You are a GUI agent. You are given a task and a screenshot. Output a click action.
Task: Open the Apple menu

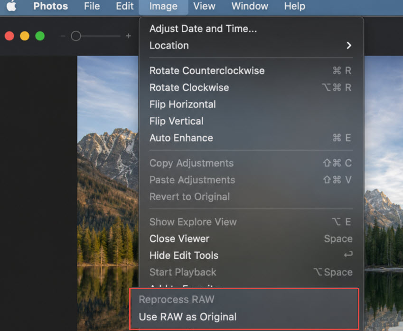(11, 6)
